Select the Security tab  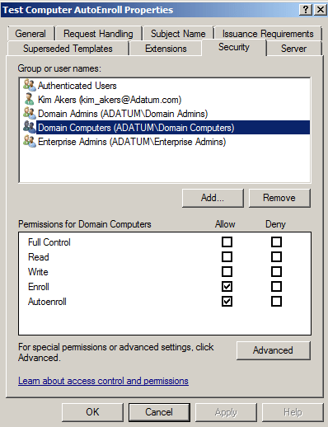(x=234, y=47)
